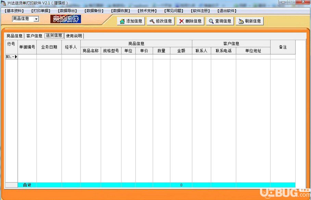Screen dimensions: 311x200
Task: Click the empty 单据编号 cell in first row
Action: pos(27,57)
